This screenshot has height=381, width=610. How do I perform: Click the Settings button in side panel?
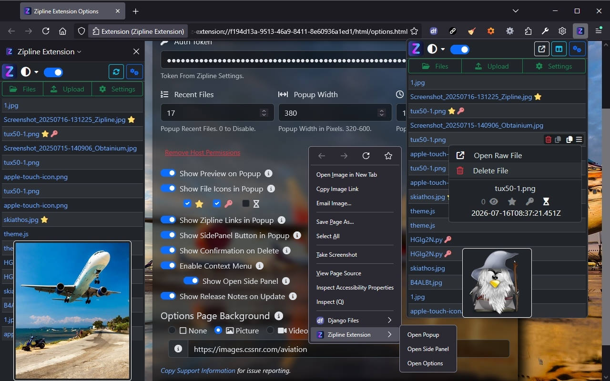click(x=117, y=89)
